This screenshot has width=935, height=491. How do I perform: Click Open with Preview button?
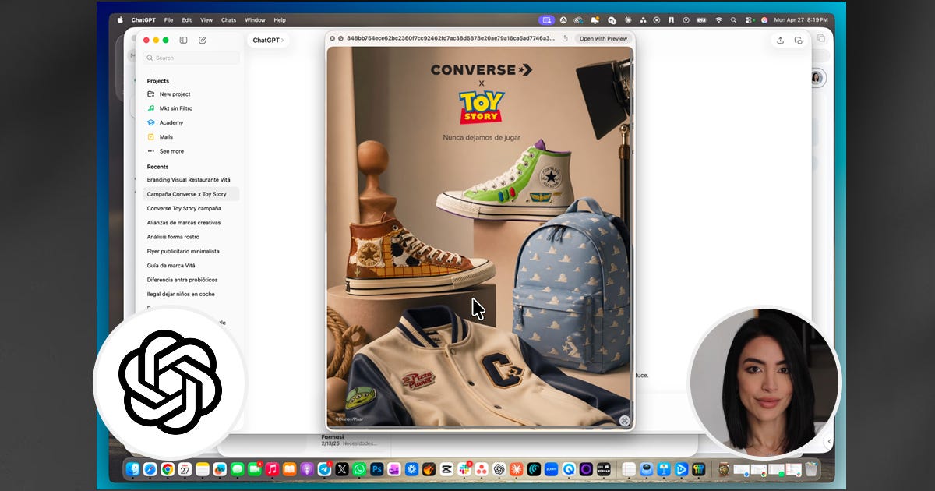[x=603, y=38]
